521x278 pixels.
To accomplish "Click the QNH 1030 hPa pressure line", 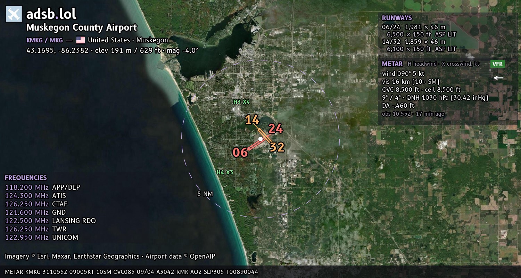I will point(435,98).
